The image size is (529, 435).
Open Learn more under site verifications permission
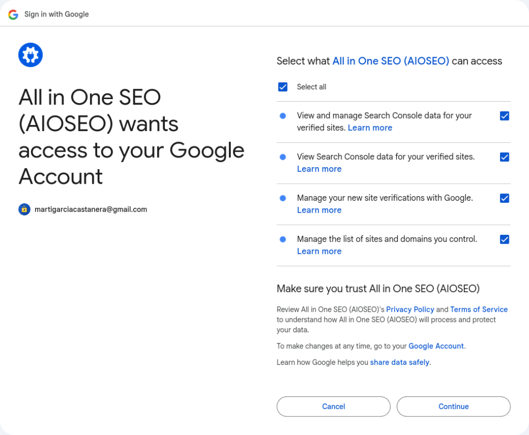pos(319,210)
